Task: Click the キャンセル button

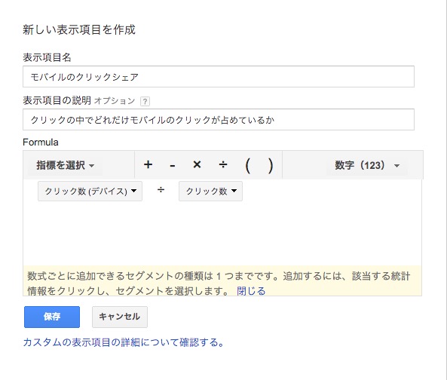Action: pos(120,317)
